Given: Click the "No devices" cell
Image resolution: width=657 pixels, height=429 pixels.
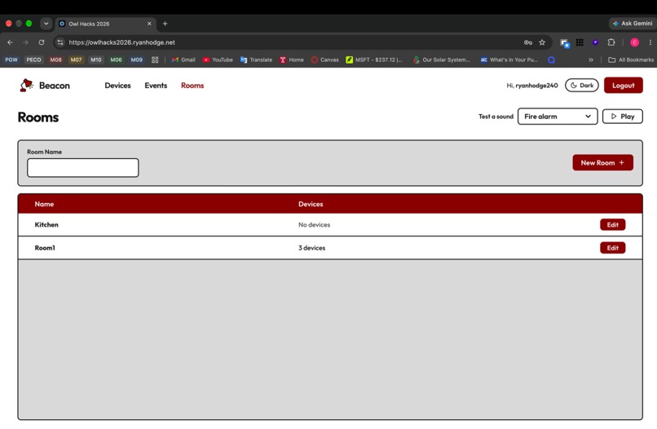Looking at the screenshot, I should tap(315, 225).
